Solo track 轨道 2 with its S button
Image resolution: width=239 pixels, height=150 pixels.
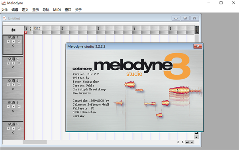(8, 63)
